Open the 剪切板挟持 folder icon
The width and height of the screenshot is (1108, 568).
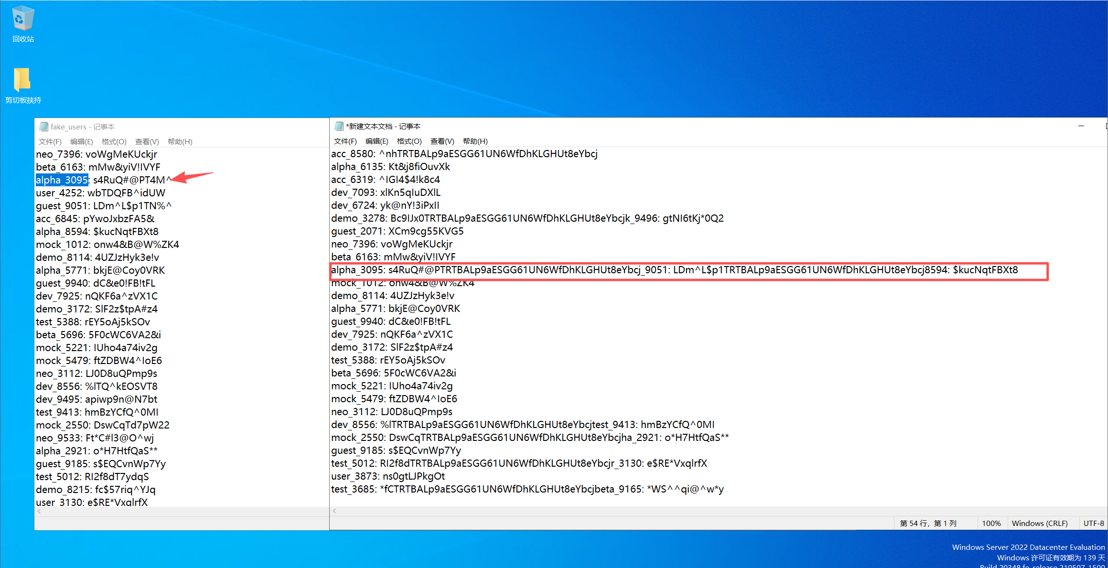pyautogui.click(x=22, y=80)
